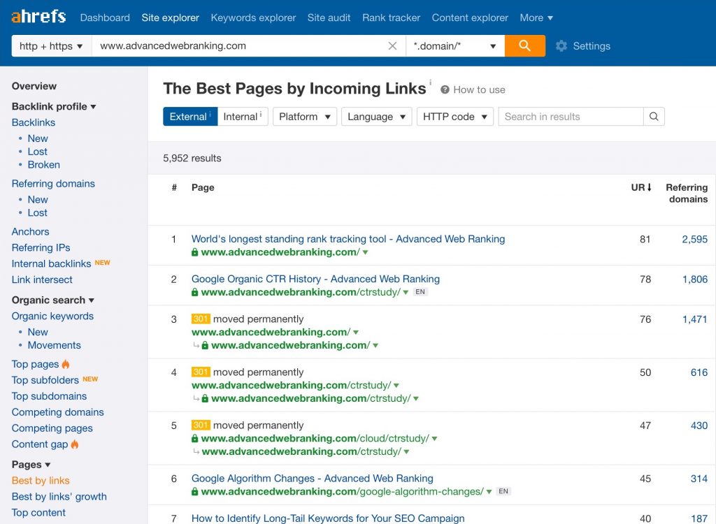Viewport: 716px width, 524px height.
Task: Click the 2,595 referring domains count
Action: click(x=695, y=239)
